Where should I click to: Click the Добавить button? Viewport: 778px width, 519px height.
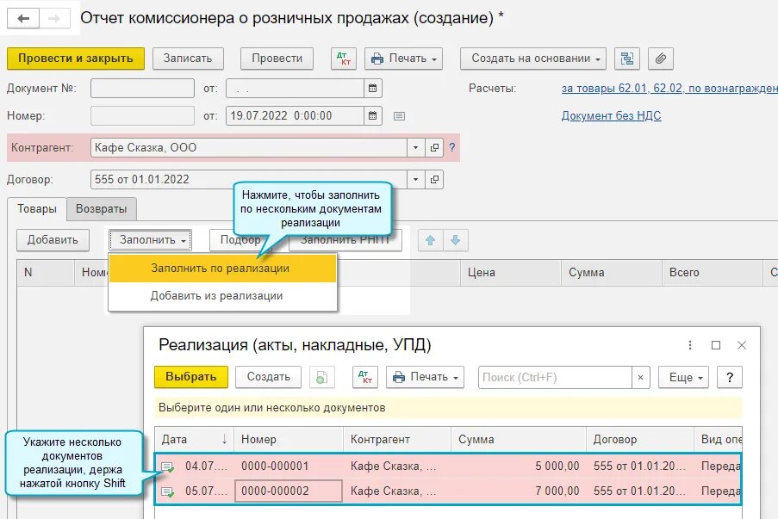point(53,240)
